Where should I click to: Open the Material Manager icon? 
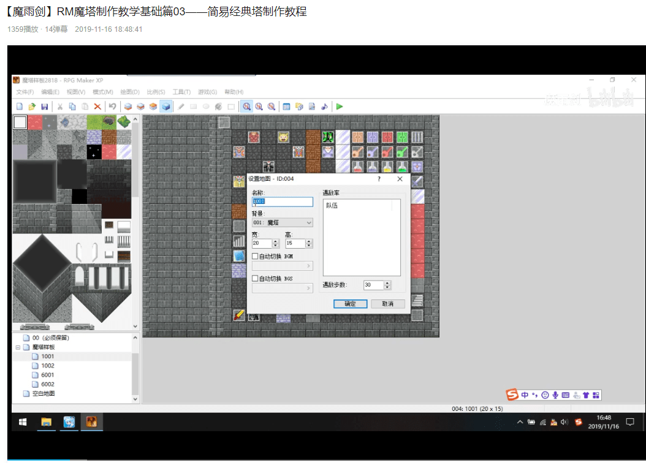click(x=299, y=107)
